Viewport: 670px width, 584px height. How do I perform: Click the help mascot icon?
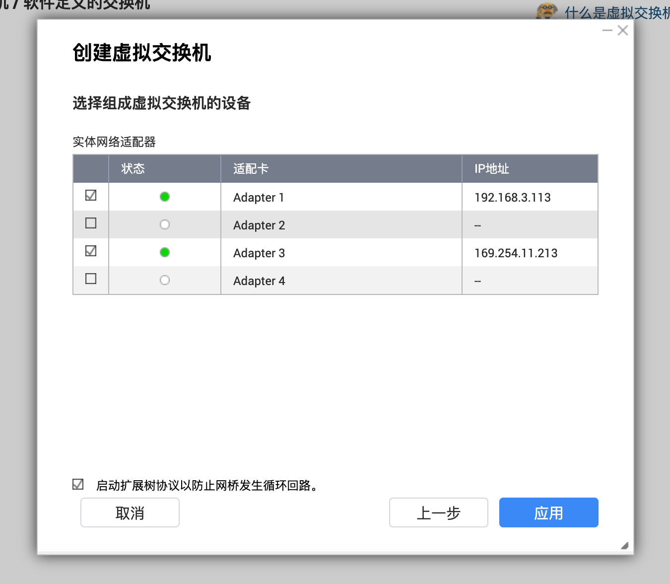click(x=546, y=11)
